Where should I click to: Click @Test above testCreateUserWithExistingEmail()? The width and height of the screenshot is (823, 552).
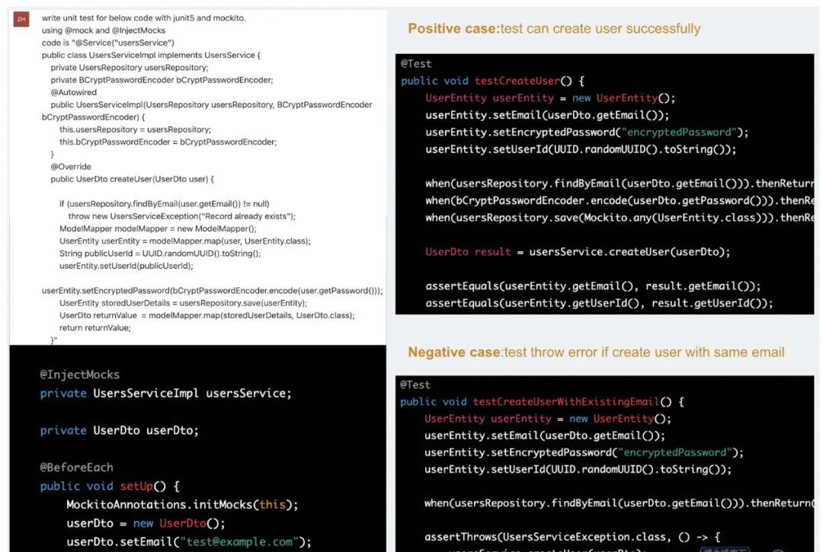pos(415,384)
